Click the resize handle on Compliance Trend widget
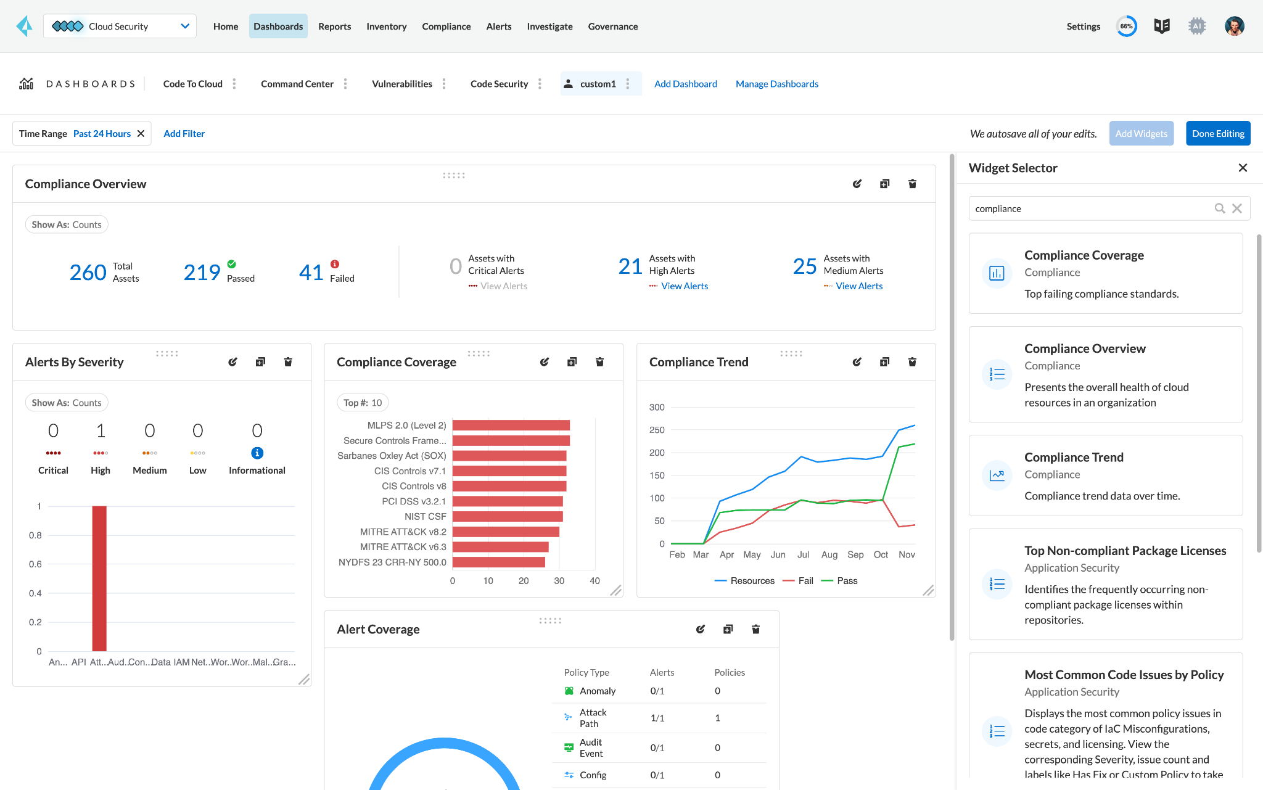The height and width of the screenshot is (790, 1263). [x=926, y=591]
